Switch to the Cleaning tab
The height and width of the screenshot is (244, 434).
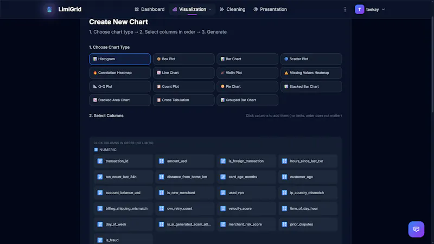pos(233,9)
